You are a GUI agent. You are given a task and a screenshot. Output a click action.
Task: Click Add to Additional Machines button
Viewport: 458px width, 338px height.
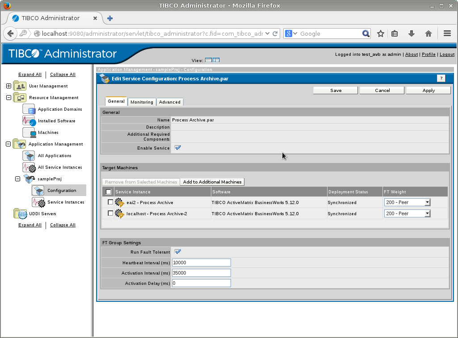(212, 182)
